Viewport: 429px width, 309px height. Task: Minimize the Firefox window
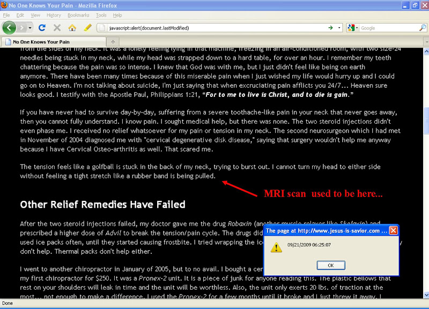click(405, 5)
